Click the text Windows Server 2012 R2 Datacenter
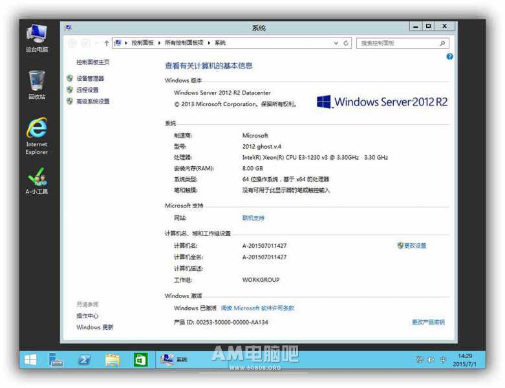Viewport: 505px width, 388px height. 222,92
